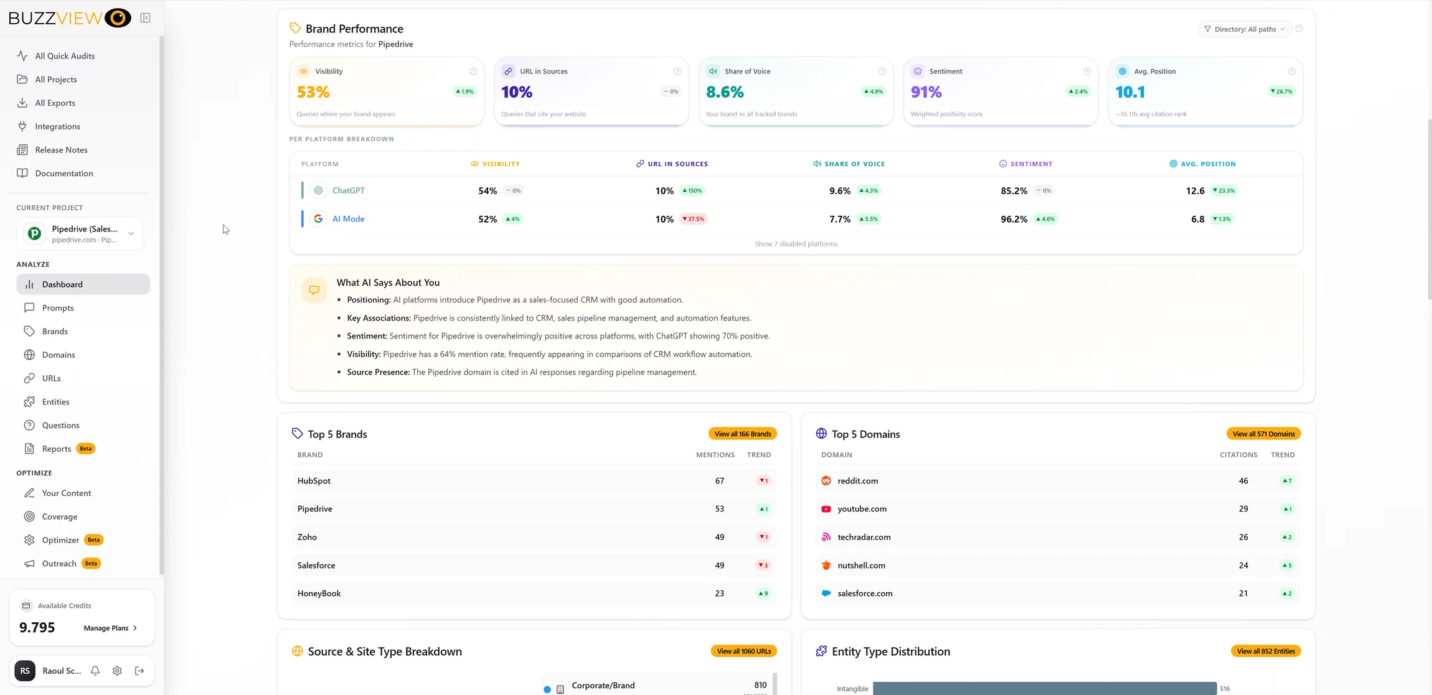Click the ChatGPT platform link

pyautogui.click(x=349, y=190)
